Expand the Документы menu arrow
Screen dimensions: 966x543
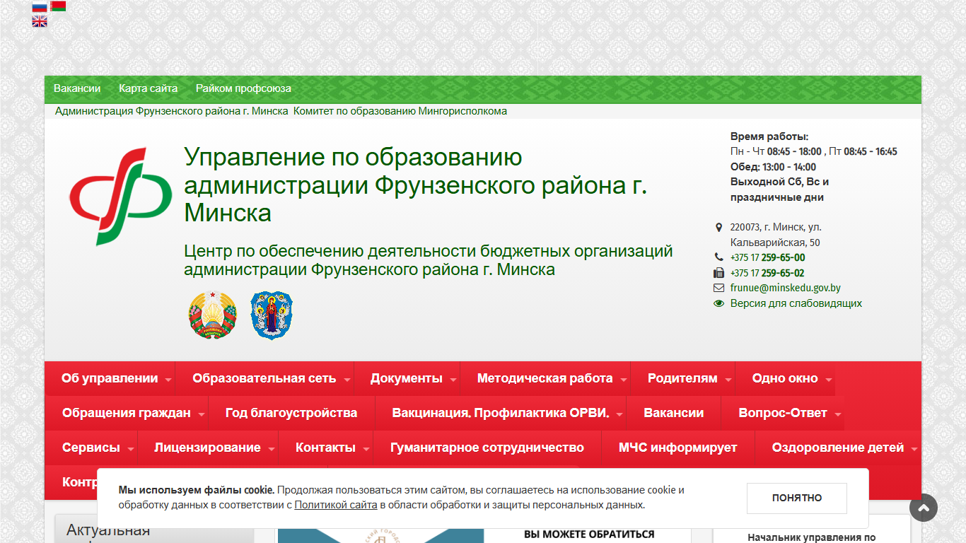click(x=453, y=380)
